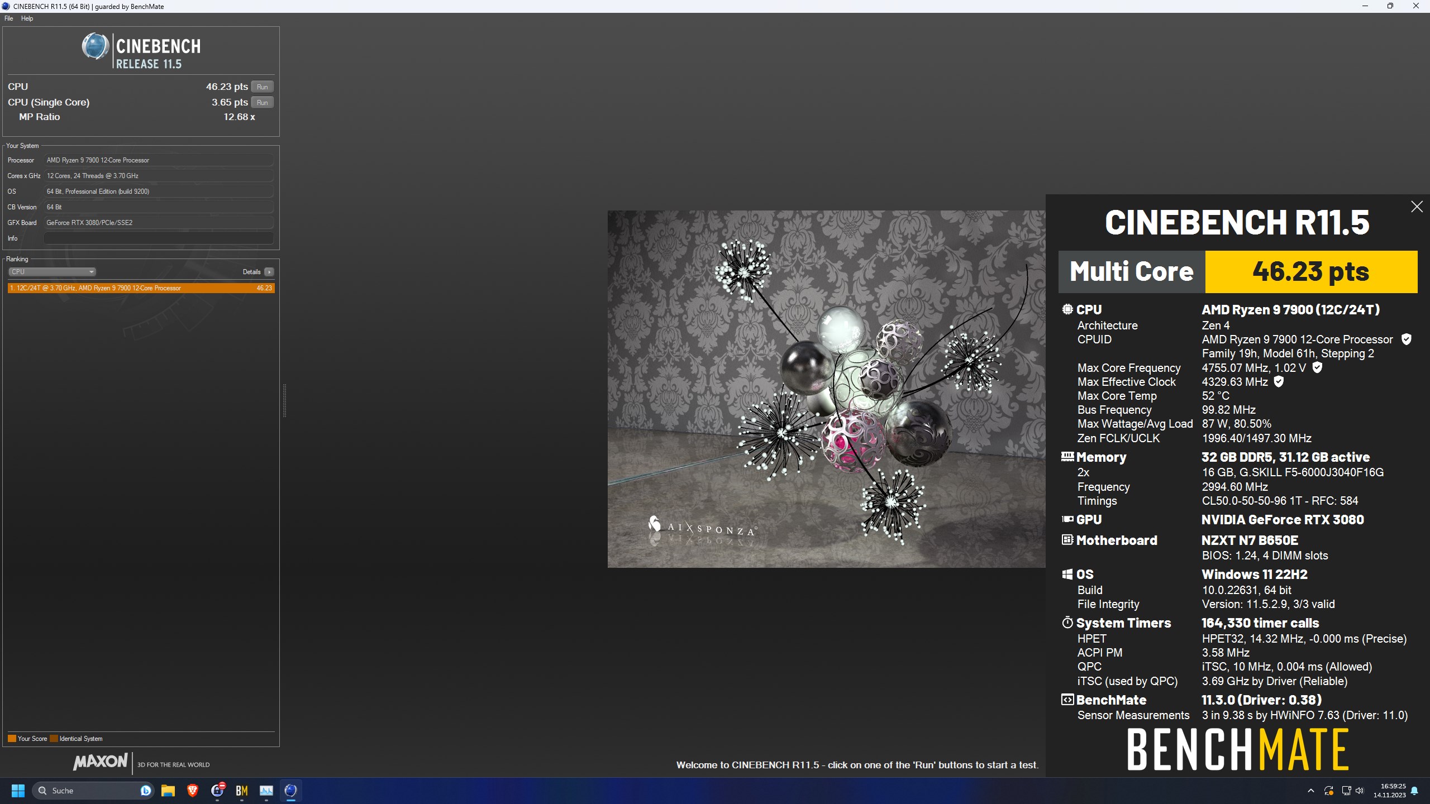This screenshot has height=804, width=1430.
Task: Click the Cinebench taskbar icon
Action: pos(291,791)
